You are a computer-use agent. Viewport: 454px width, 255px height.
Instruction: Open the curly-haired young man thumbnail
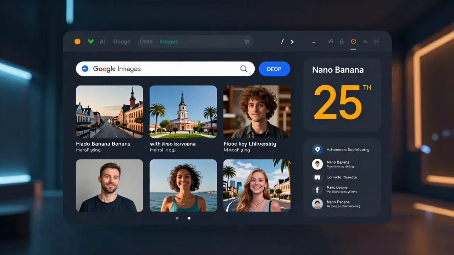257,112
